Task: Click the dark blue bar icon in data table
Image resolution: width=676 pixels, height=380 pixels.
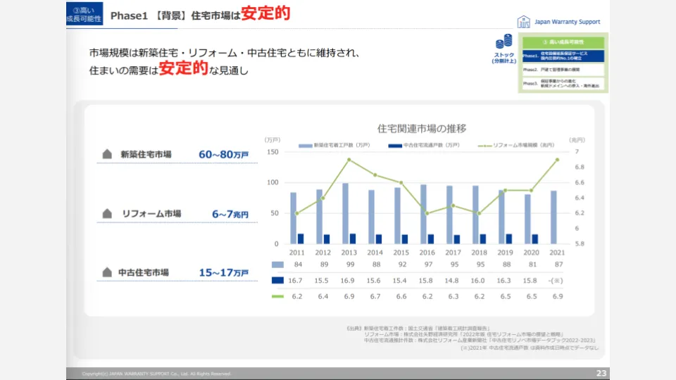Action: tap(278, 280)
